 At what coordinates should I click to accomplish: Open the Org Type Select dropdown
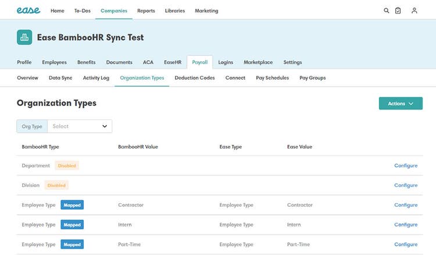(x=80, y=126)
